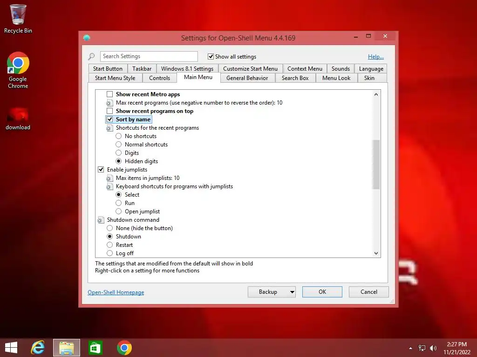Image resolution: width=477 pixels, height=357 pixels.
Task: Open General Behavior tab
Action: [247, 78]
